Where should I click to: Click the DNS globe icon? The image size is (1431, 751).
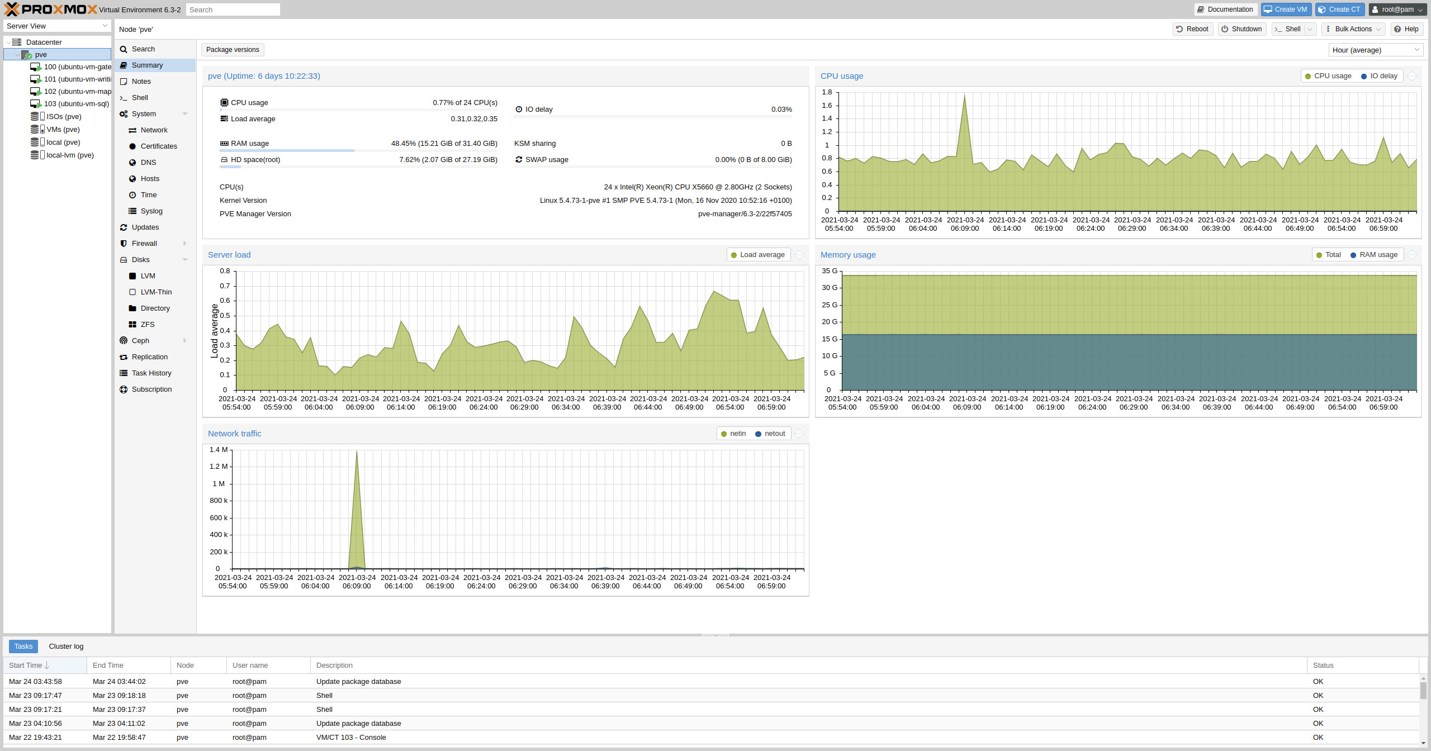pyautogui.click(x=132, y=163)
